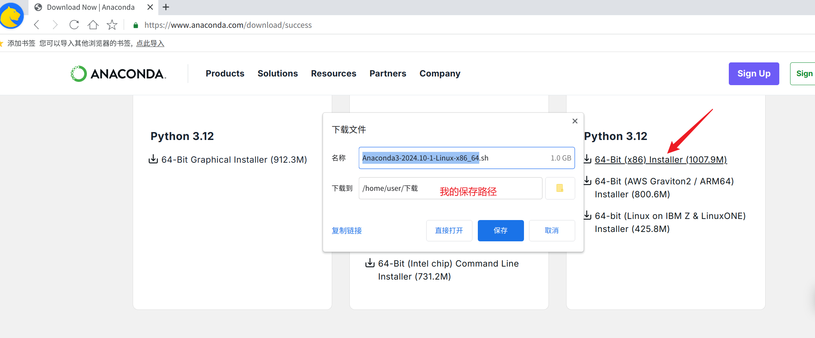Click the /home/user/下载 path field
The width and height of the screenshot is (815, 338).
click(450, 188)
